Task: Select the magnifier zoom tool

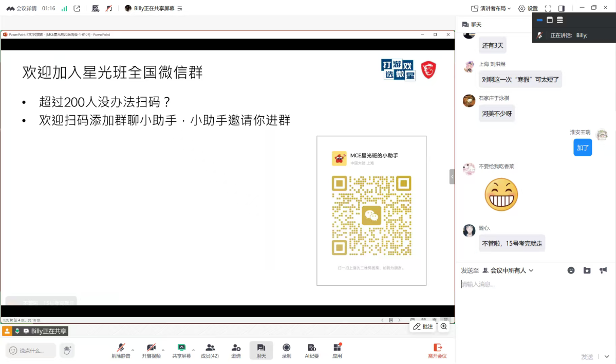Action: [x=443, y=326]
